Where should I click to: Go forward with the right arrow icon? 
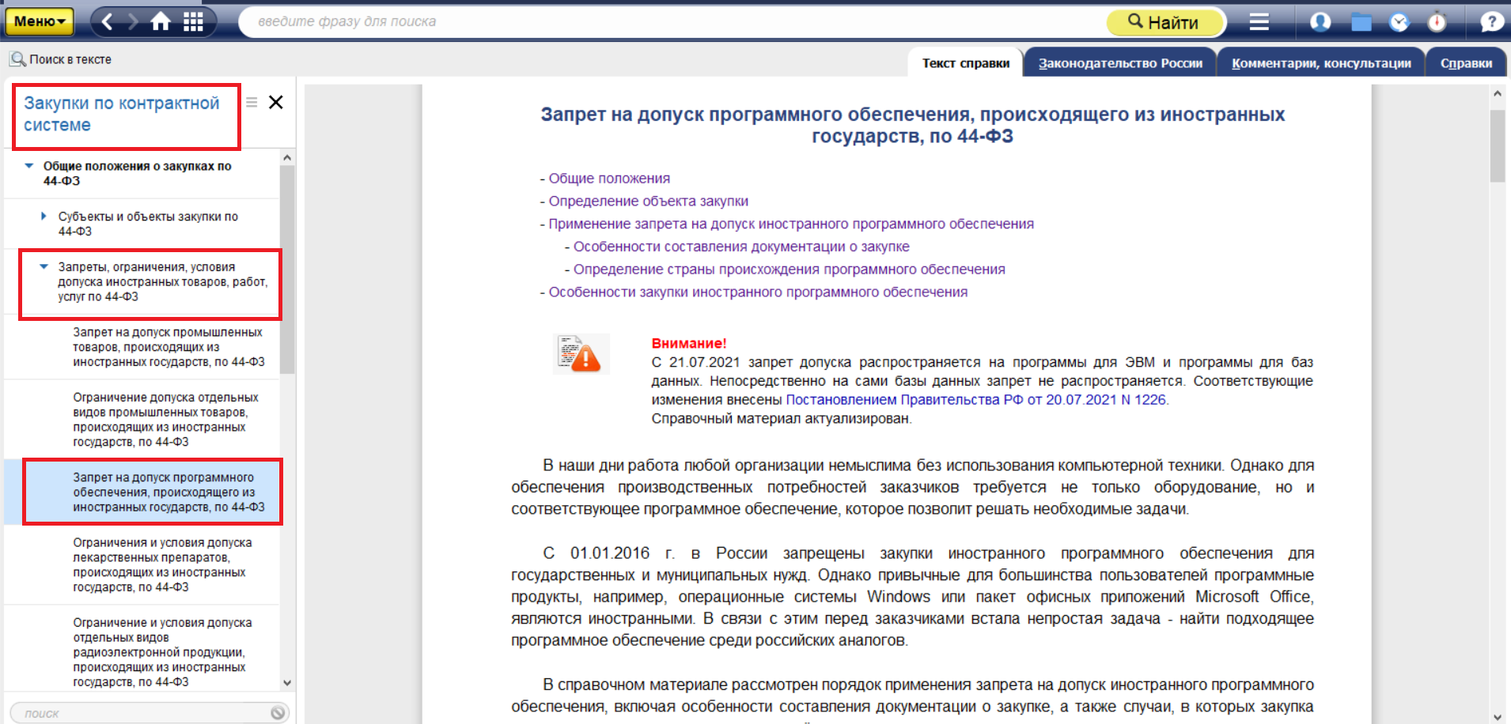click(133, 21)
